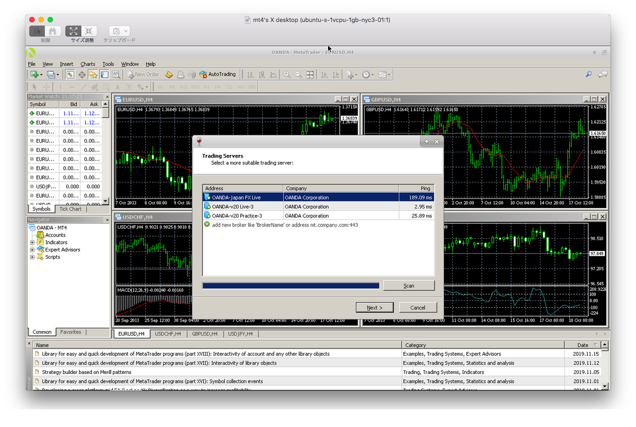Image resolution: width=636 pixels, height=427 pixels.
Task: Click the Next > button
Action: click(374, 308)
